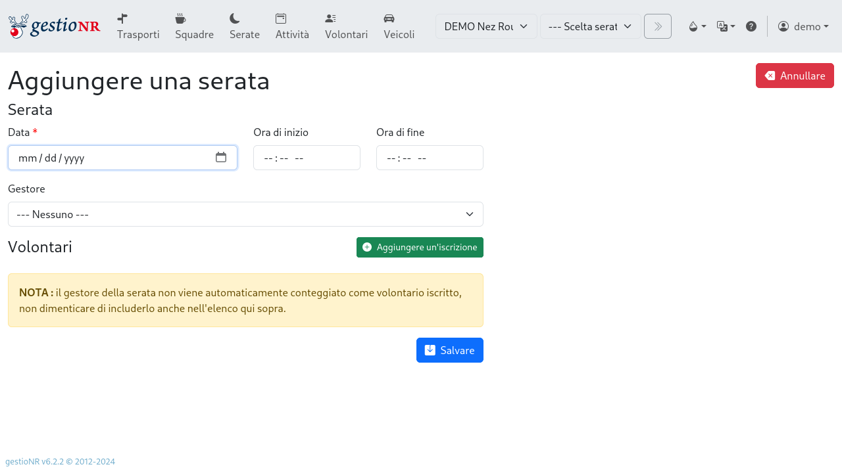
Task: Open the theme color droplet dropdown
Action: [x=697, y=26]
